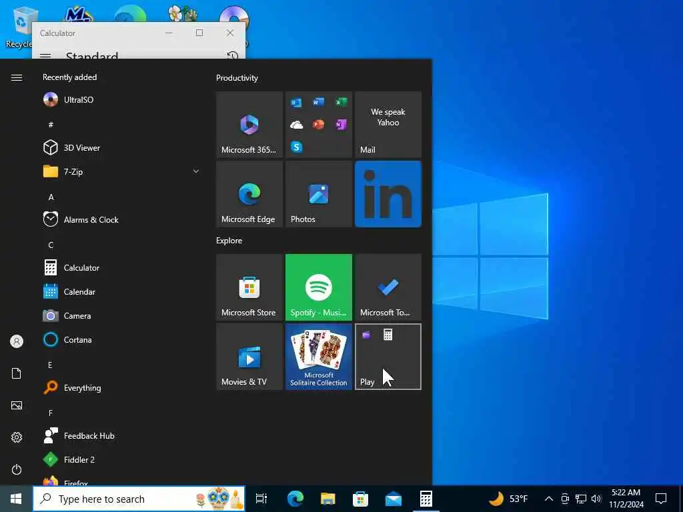Open the volume control in tray
The width and height of the screenshot is (683, 512).
[x=597, y=499]
